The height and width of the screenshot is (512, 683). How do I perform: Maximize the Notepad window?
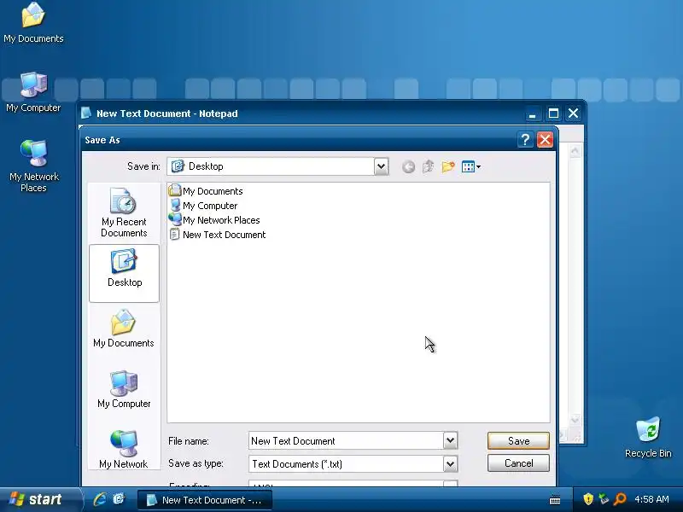click(x=553, y=113)
